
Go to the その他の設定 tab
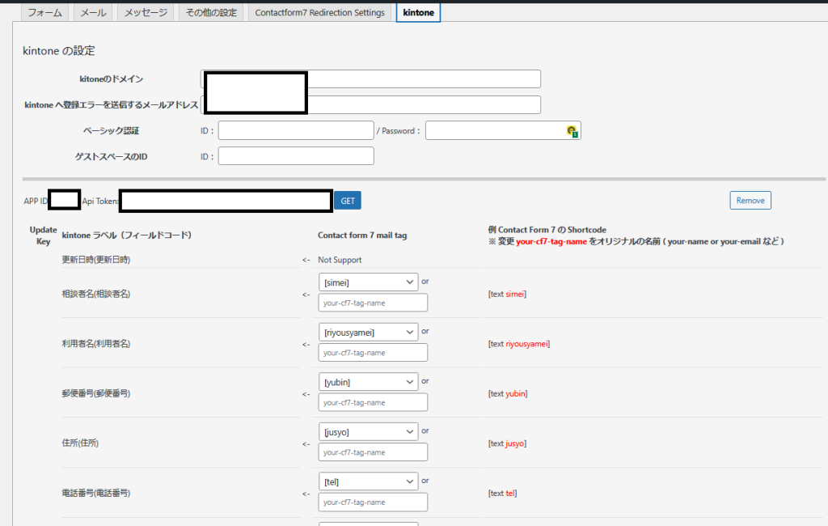[x=211, y=13]
